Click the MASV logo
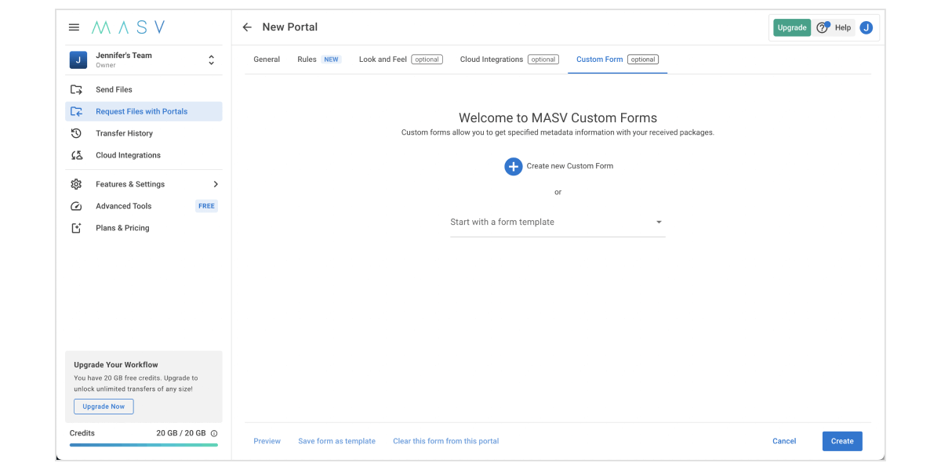The width and height of the screenshot is (941, 470). [128, 27]
